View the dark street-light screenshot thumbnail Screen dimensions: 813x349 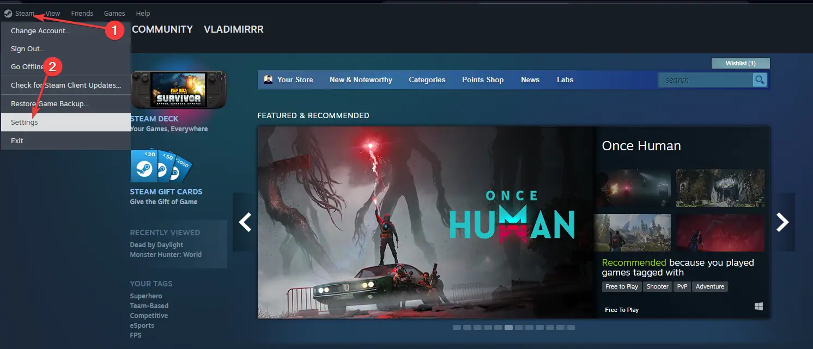coord(632,188)
